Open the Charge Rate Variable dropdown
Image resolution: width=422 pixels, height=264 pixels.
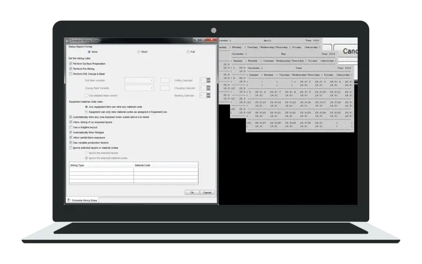click(139, 88)
